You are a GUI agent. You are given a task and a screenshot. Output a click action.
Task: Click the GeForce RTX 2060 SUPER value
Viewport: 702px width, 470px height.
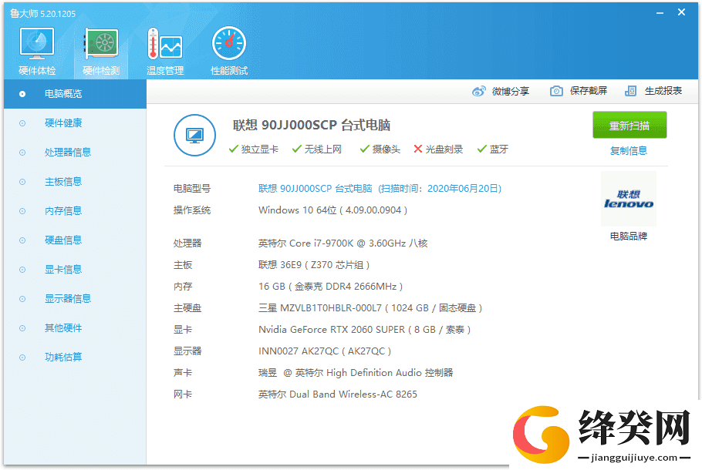coord(364,330)
